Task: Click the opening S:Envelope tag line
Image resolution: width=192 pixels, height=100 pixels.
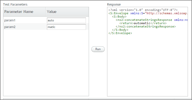Action: [x=148, y=13]
